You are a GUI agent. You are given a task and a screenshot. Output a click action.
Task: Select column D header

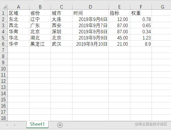pos(90,7)
